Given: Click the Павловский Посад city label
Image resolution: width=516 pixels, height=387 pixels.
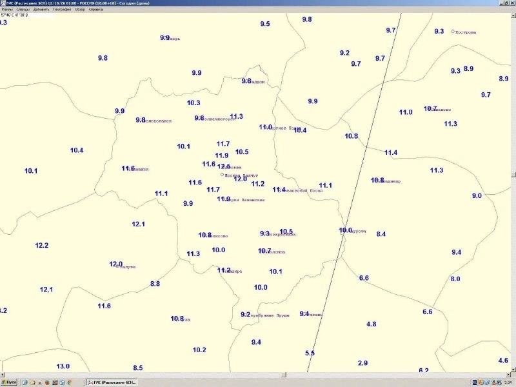Looking at the screenshot, I should click(x=301, y=190).
